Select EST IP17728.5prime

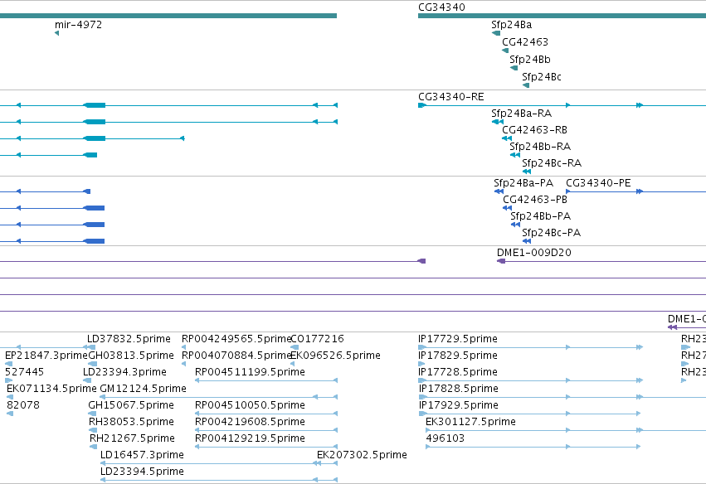(x=458, y=372)
